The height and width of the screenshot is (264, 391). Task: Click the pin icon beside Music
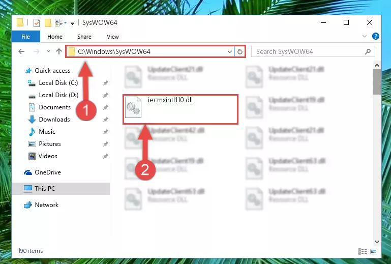(x=105, y=132)
